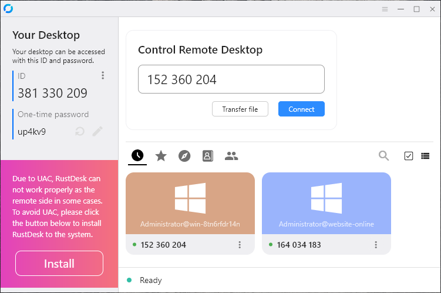Open the Discovered compass tab
The width and height of the screenshot is (441, 293).
click(x=184, y=156)
